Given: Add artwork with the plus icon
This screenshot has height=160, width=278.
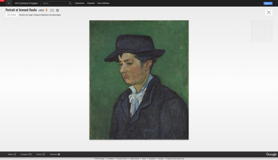Looking at the screenshot, I should (58, 10).
